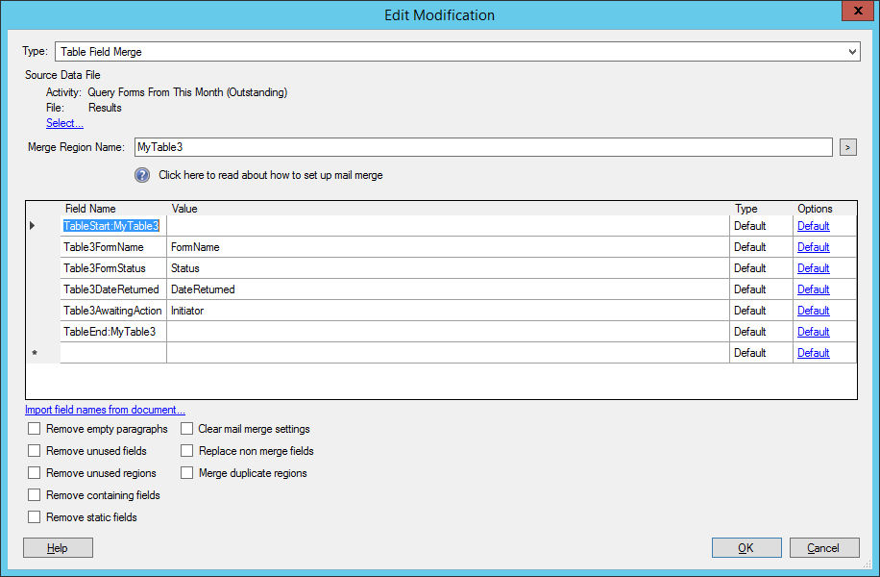Click the arrow button beside Merge Region Name
This screenshot has width=880, height=577.
pyautogui.click(x=847, y=147)
